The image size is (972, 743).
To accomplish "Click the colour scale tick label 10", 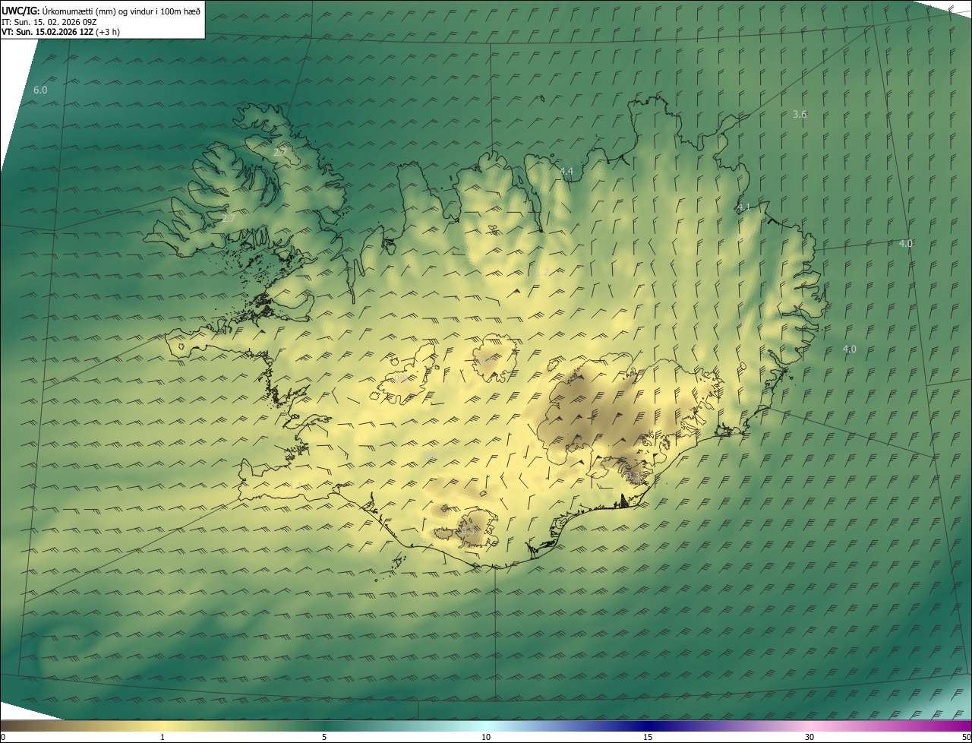I will click(x=486, y=738).
